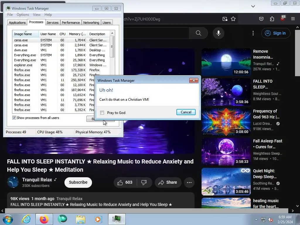Like the video with thumbs up
Screen dimensions: 300x225
click(125, 182)
